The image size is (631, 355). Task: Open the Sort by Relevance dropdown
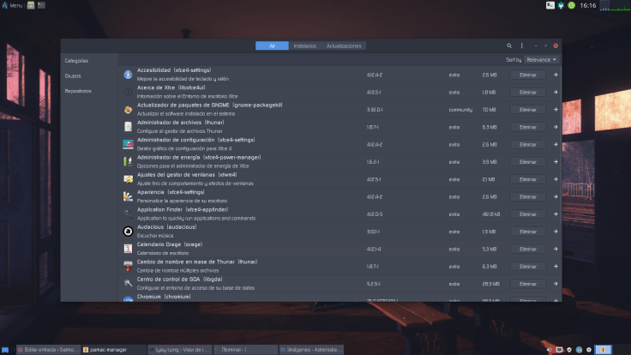[540, 60]
